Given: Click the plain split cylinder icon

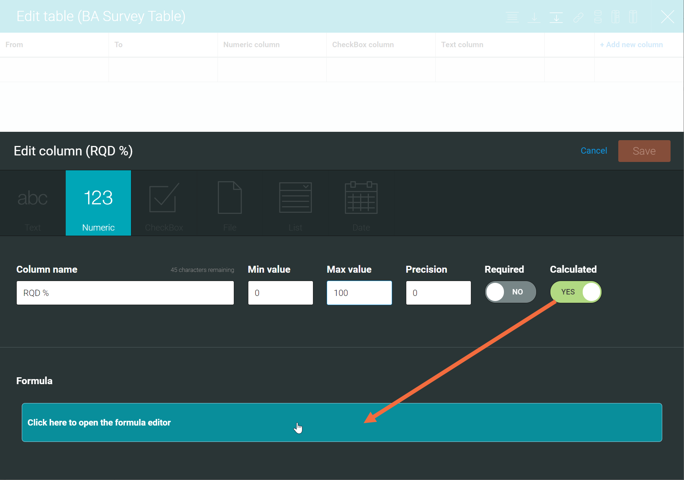Looking at the screenshot, I should coord(633,17).
